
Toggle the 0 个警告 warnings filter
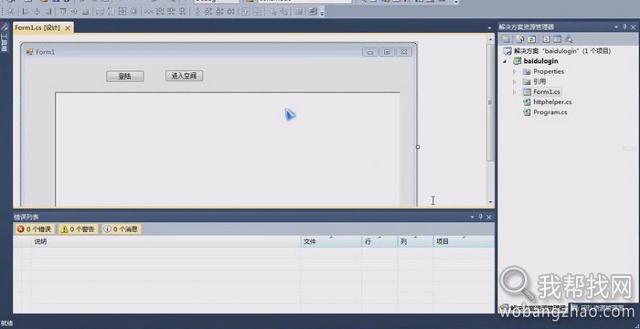tap(78, 229)
